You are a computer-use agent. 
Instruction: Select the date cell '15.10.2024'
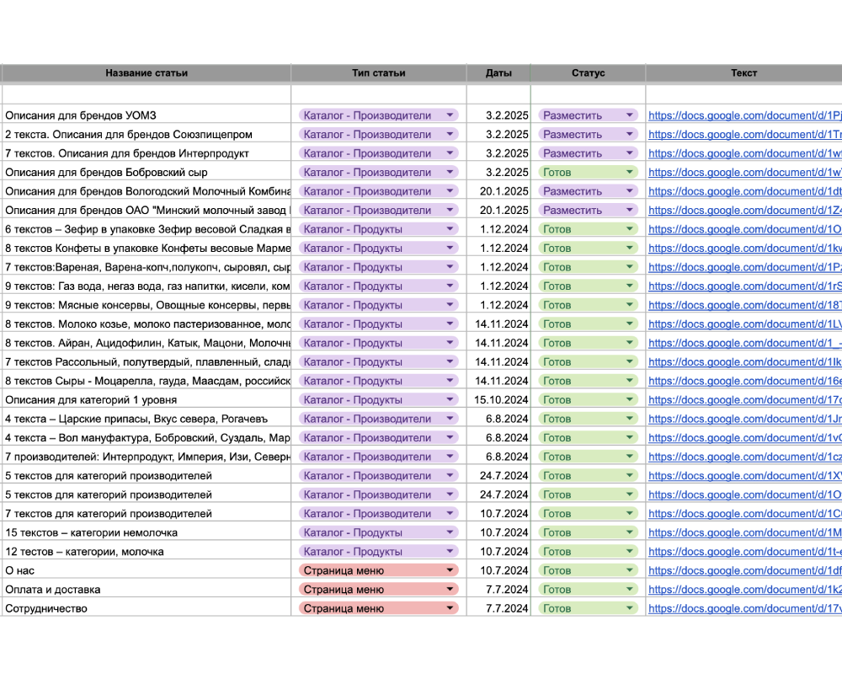click(x=501, y=399)
